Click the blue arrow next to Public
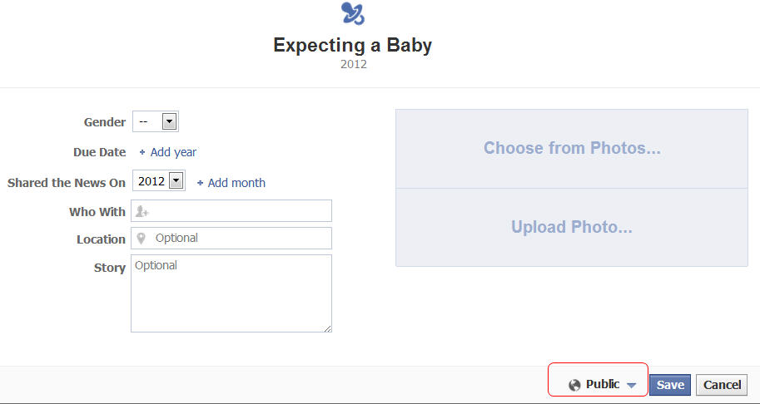 tap(631, 385)
